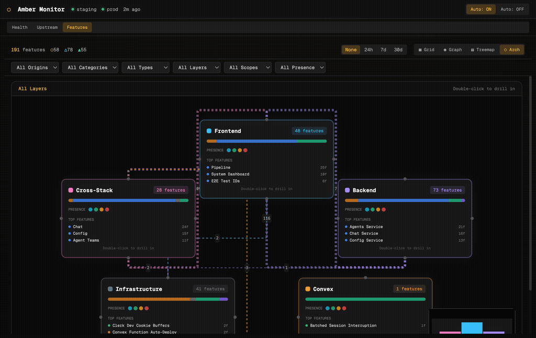
Task: Click the Pipeline feature in Frontend card
Action: tap(266, 167)
